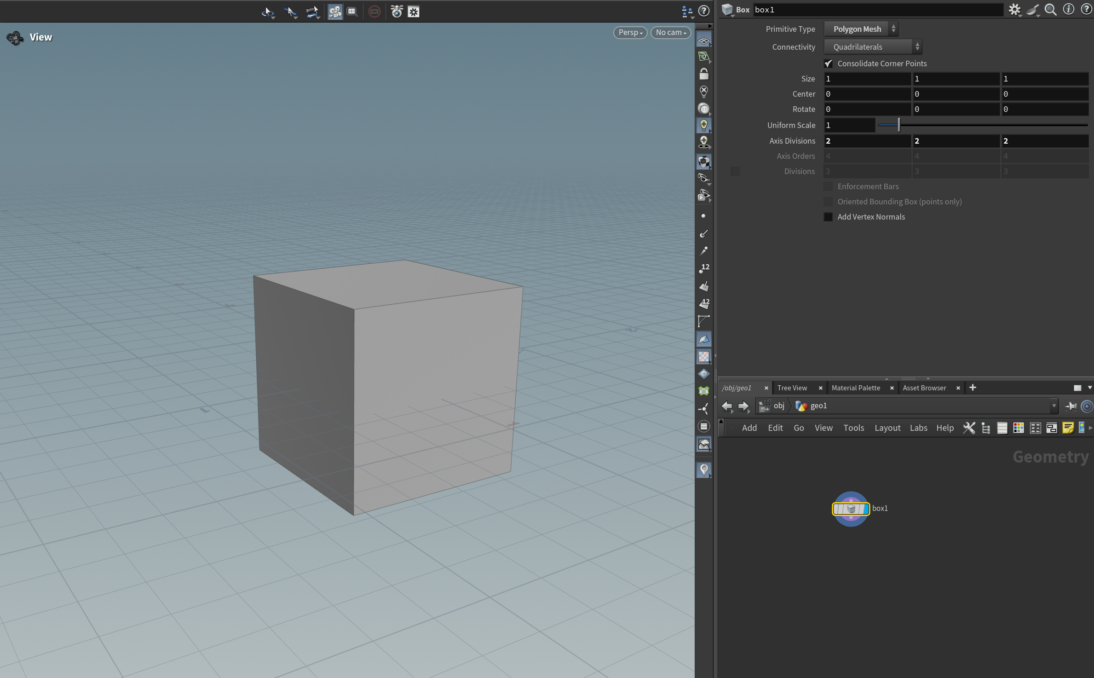Click the snapshot camera icon in viewport toolbar

pyautogui.click(x=397, y=12)
